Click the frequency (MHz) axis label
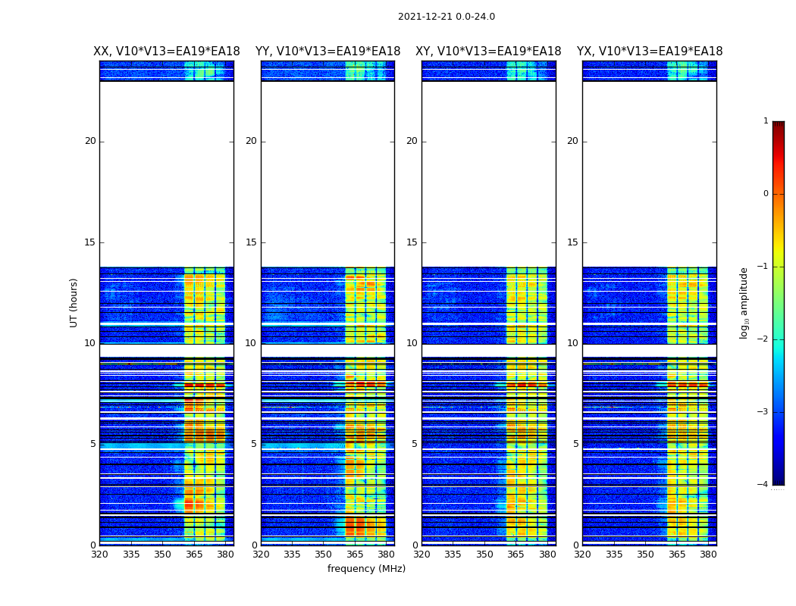 pyautogui.click(x=366, y=569)
